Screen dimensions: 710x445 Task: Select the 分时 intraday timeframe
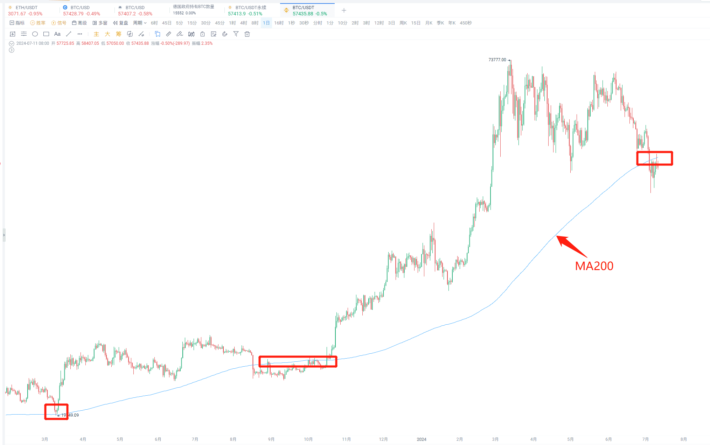[x=318, y=23]
